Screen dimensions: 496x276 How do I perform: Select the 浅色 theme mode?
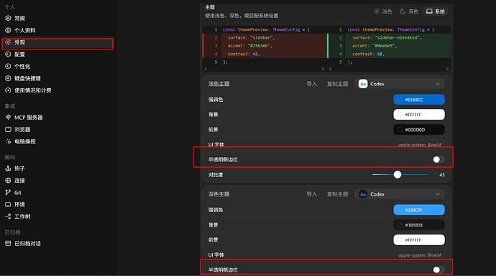(x=382, y=11)
